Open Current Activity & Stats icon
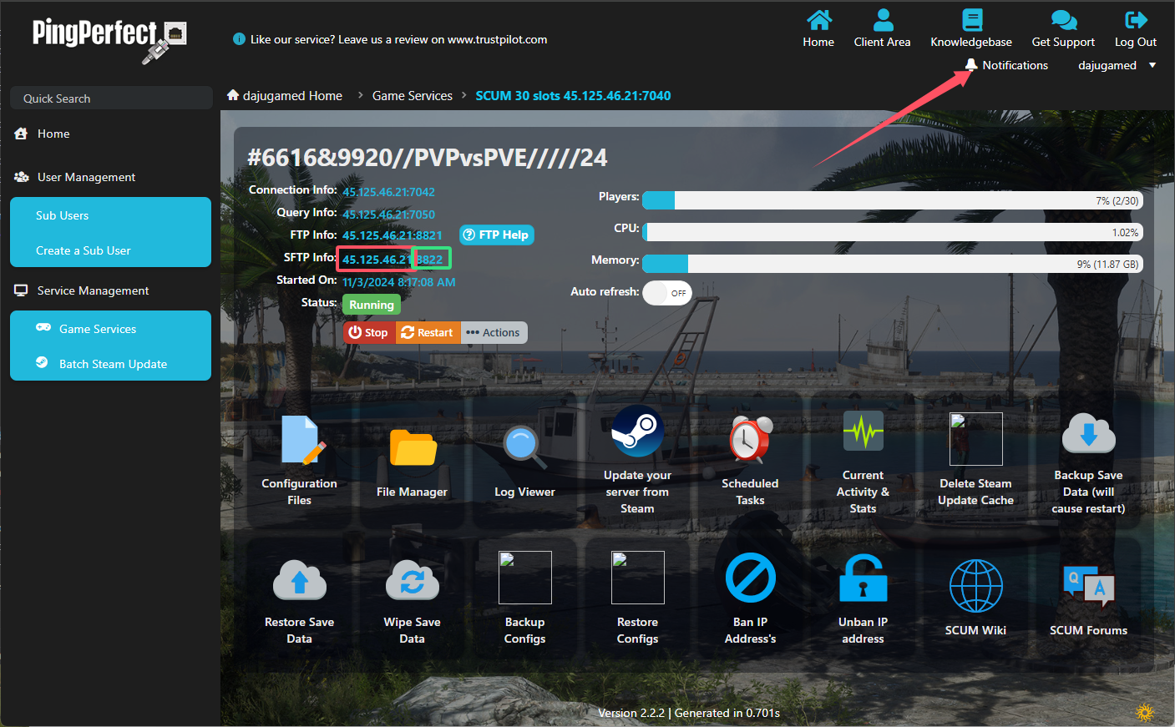 [863, 432]
